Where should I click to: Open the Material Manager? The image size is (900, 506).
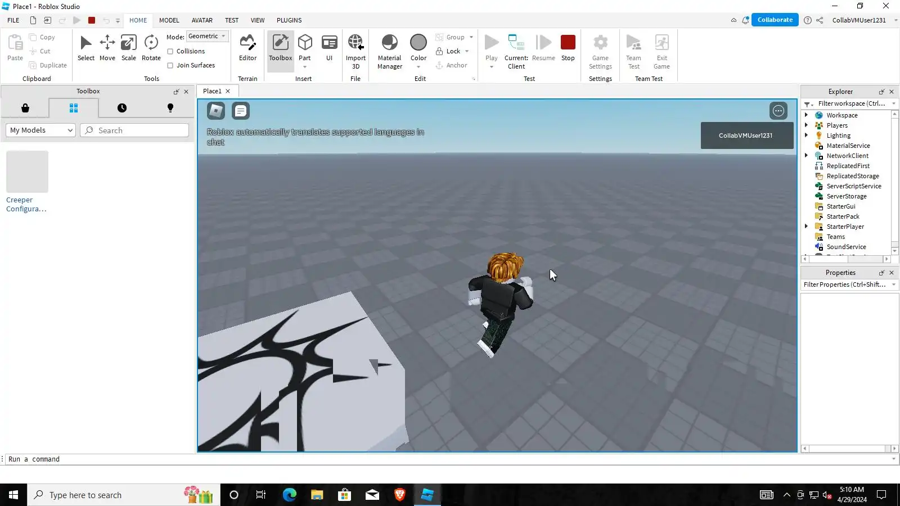coord(390,52)
